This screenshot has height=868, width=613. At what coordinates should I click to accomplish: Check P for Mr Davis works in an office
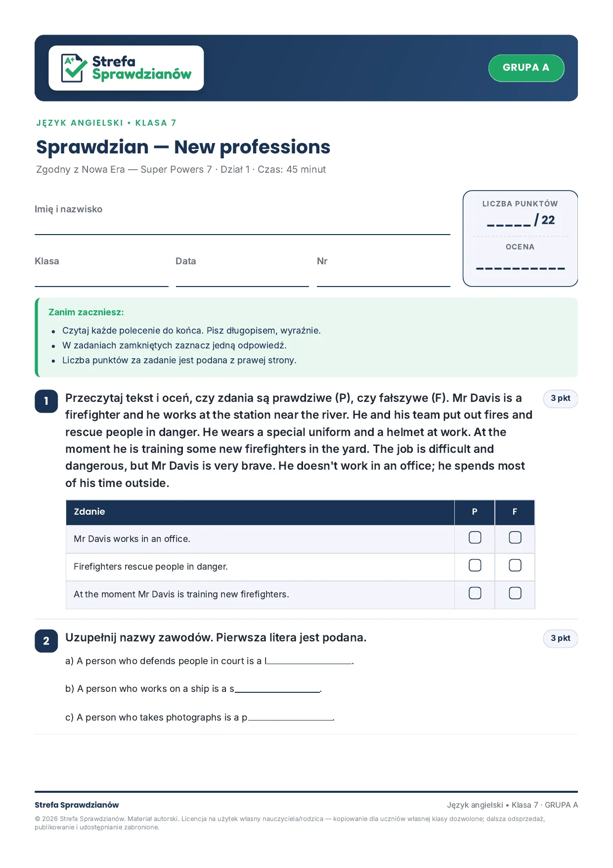click(x=475, y=537)
